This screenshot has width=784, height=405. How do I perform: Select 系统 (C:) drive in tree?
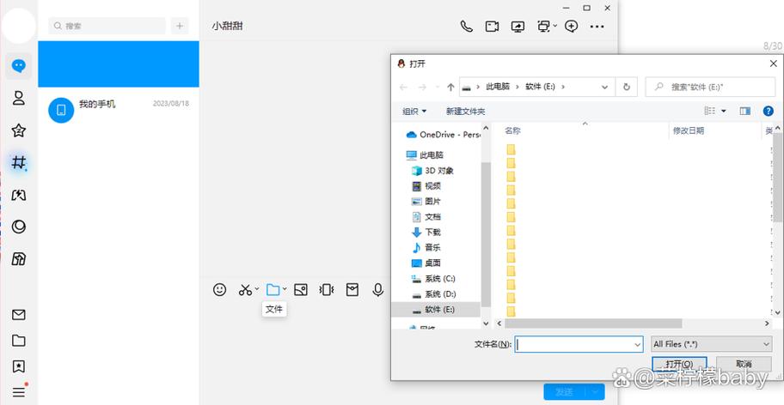(433, 278)
